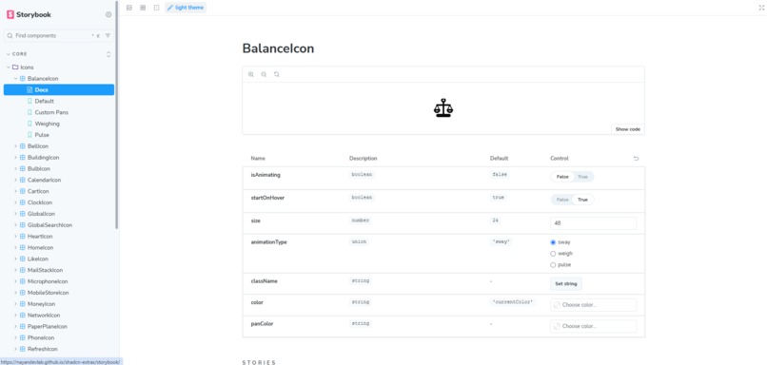Click the Find components search field
Viewport: 767px width, 365px height.
51,36
